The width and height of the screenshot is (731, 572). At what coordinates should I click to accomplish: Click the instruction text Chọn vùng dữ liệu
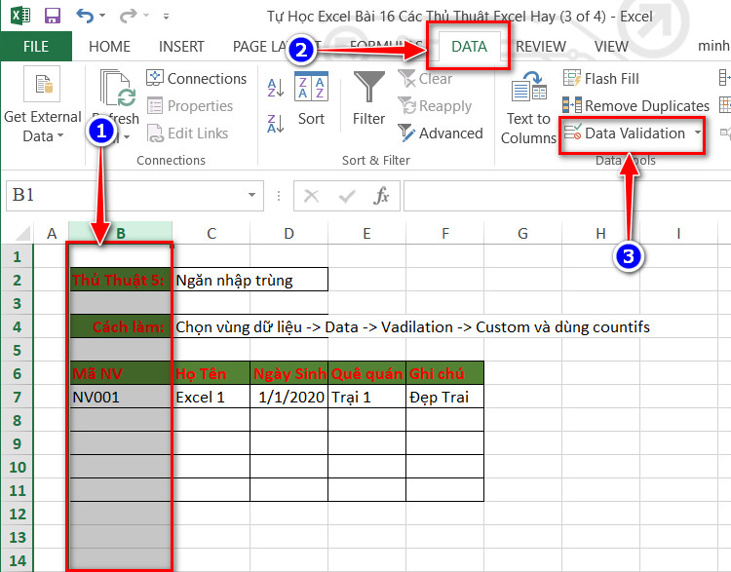pos(239,326)
